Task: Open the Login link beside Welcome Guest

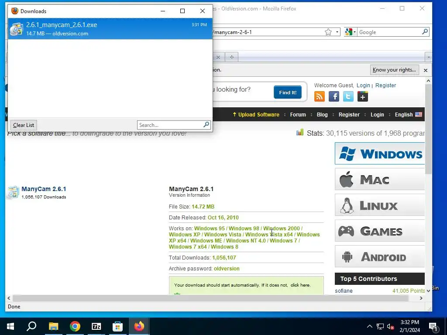Action: tap(363, 85)
